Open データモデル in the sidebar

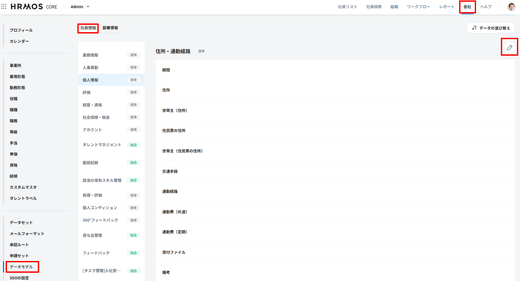21,267
